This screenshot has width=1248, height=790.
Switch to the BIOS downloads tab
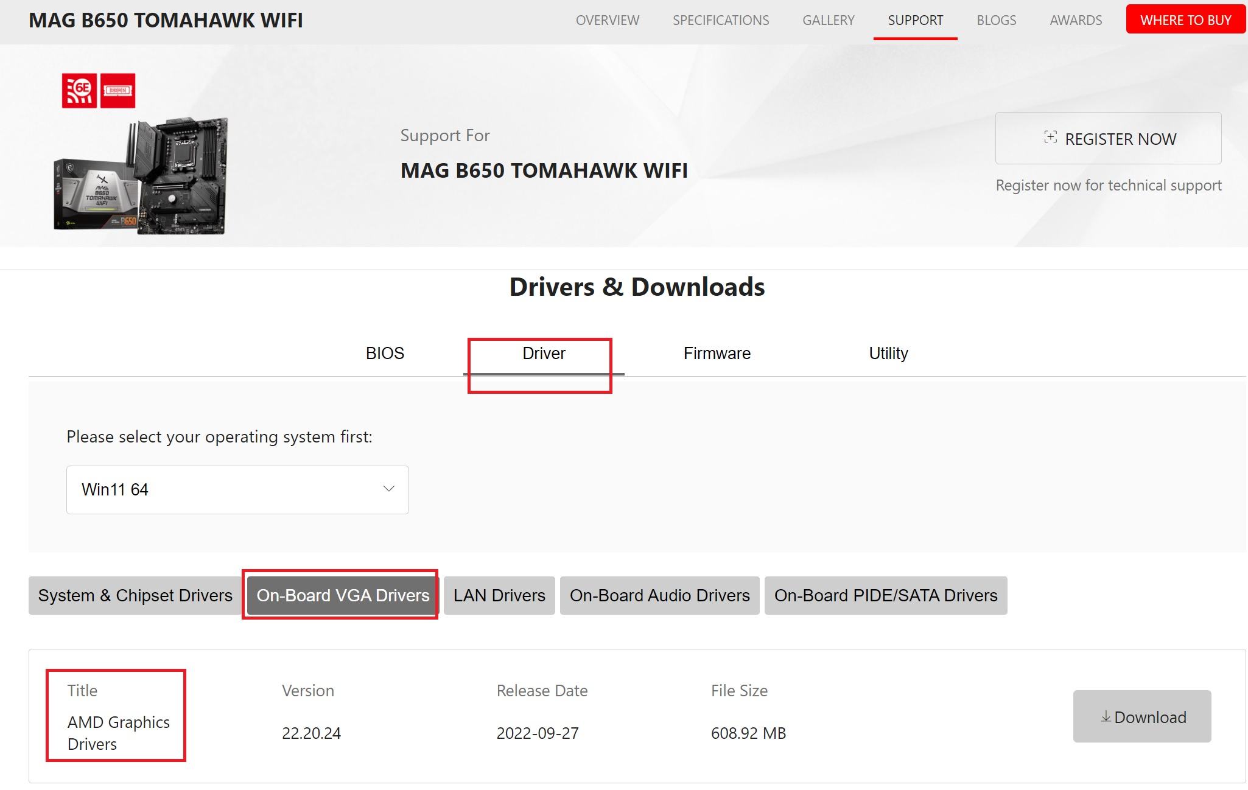pyautogui.click(x=385, y=354)
